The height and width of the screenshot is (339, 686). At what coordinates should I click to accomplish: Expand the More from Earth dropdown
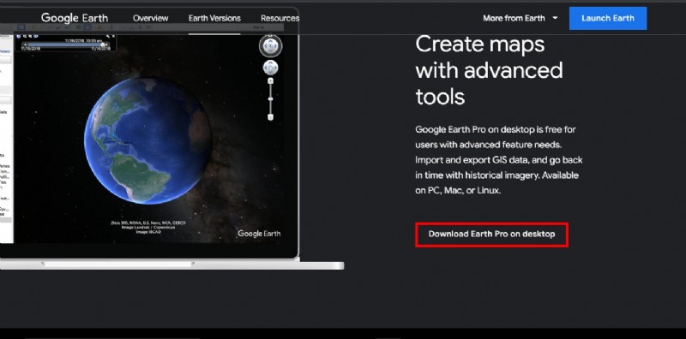click(x=521, y=18)
